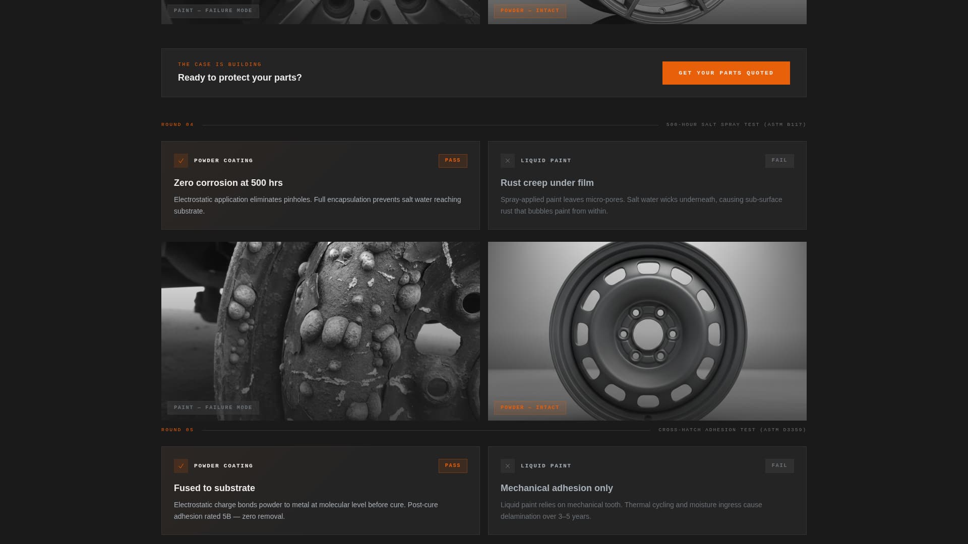The width and height of the screenshot is (968, 544).
Task: Click the divider line after ROUND 04
Action: [429, 124]
